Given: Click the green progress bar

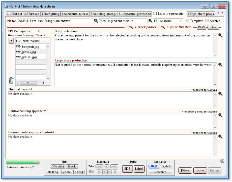Looking at the screenshot, I should coord(23,163).
